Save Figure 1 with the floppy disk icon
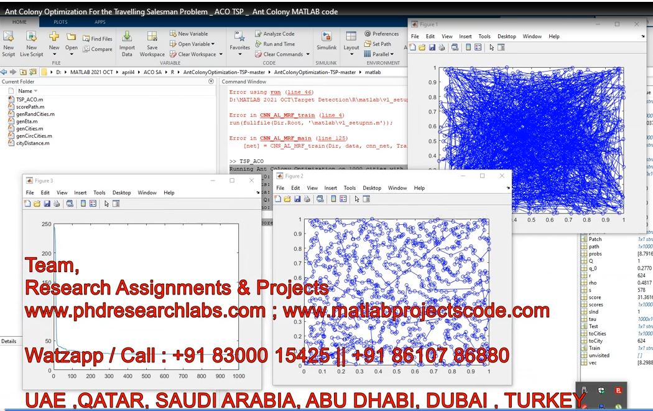The width and height of the screenshot is (653, 411). [432, 47]
